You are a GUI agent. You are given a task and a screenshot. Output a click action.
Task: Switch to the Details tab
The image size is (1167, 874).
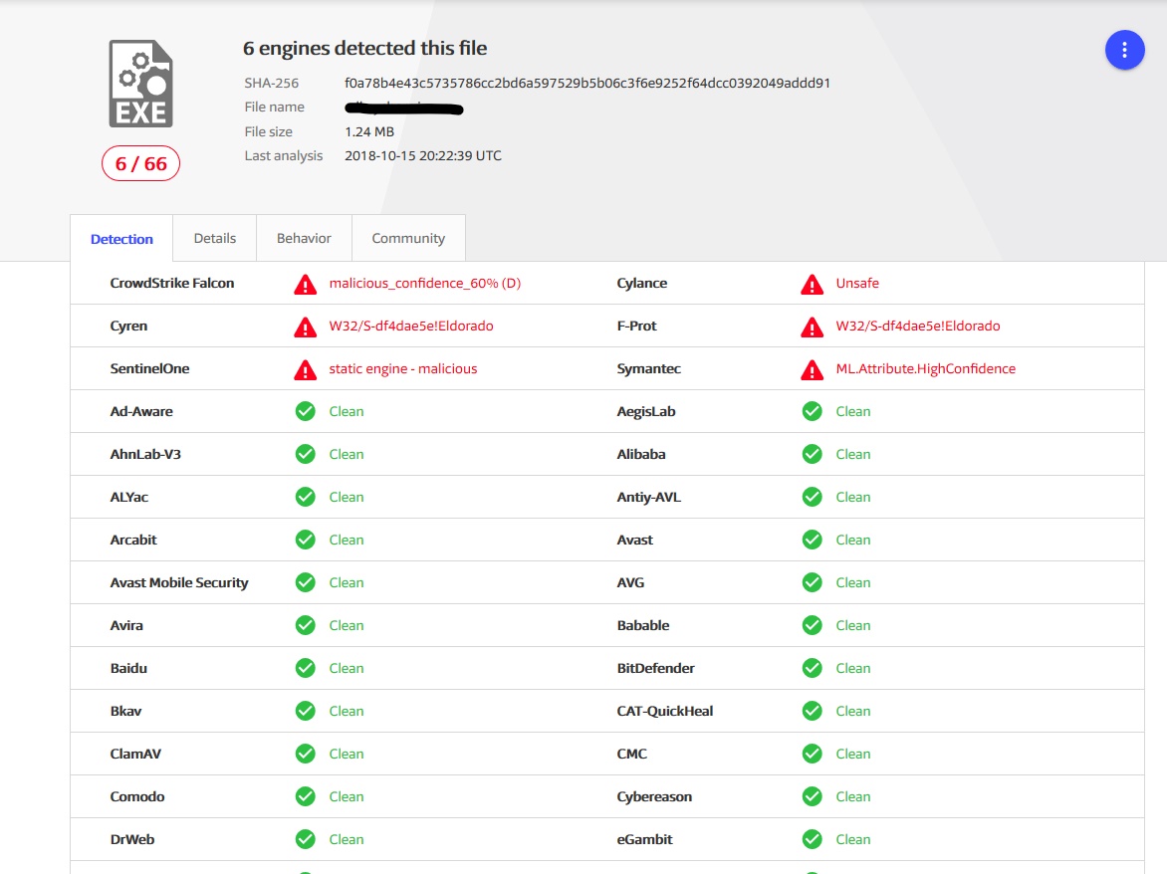click(x=214, y=238)
